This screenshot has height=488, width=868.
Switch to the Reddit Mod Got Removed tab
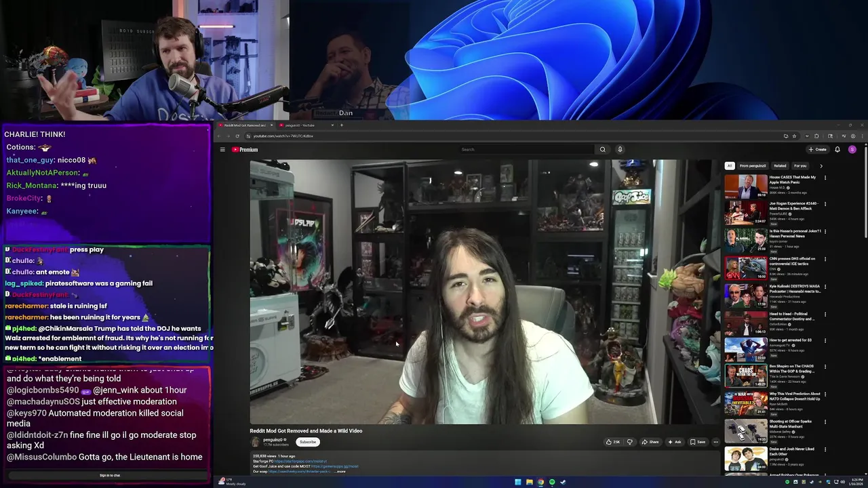pos(244,125)
